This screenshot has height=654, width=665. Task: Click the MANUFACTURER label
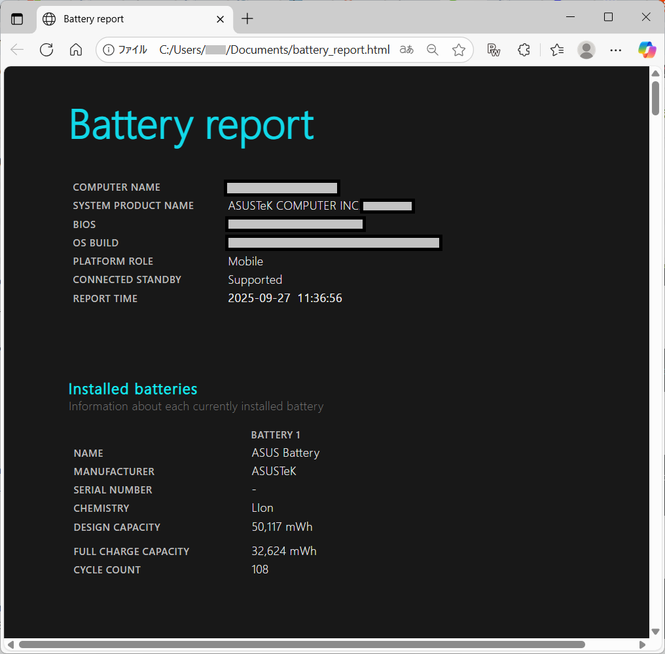(114, 472)
